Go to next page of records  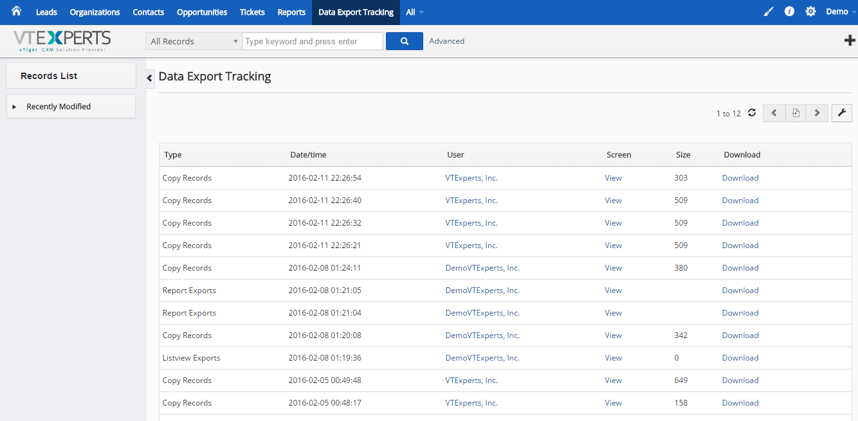pyautogui.click(x=817, y=113)
